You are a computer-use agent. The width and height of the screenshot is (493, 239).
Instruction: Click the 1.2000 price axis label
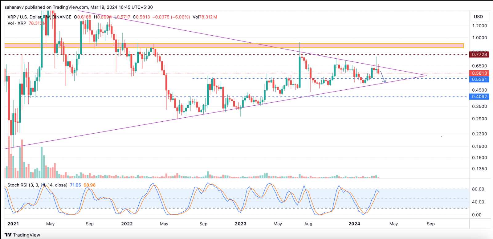tap(479, 26)
